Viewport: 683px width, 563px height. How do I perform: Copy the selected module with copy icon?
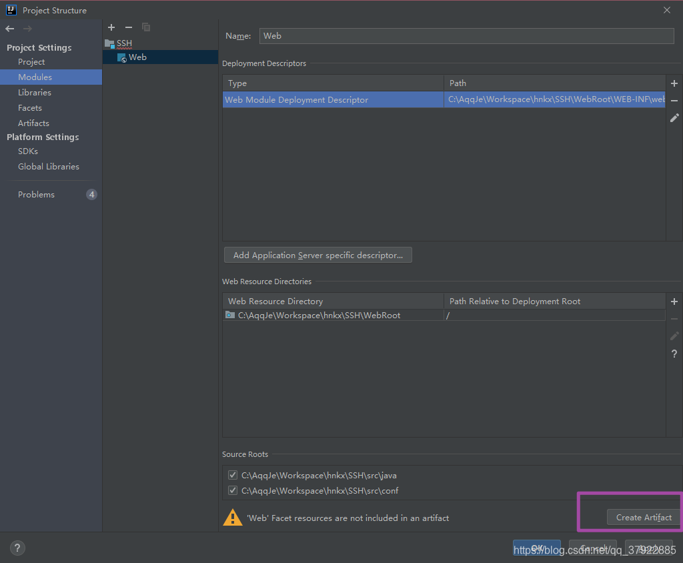click(x=146, y=27)
